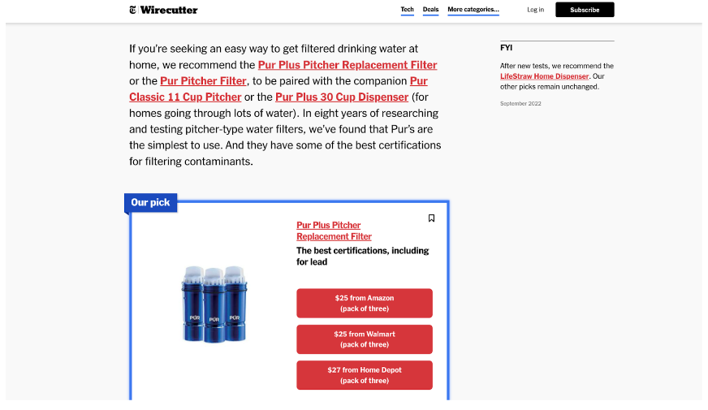Click 'The best certifications, including for lead' text
The image size is (708, 410).
[362, 256]
